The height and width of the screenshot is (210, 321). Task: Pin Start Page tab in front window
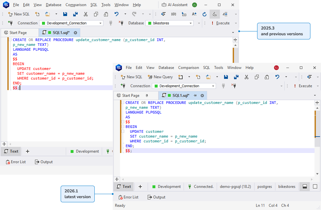[147, 96]
